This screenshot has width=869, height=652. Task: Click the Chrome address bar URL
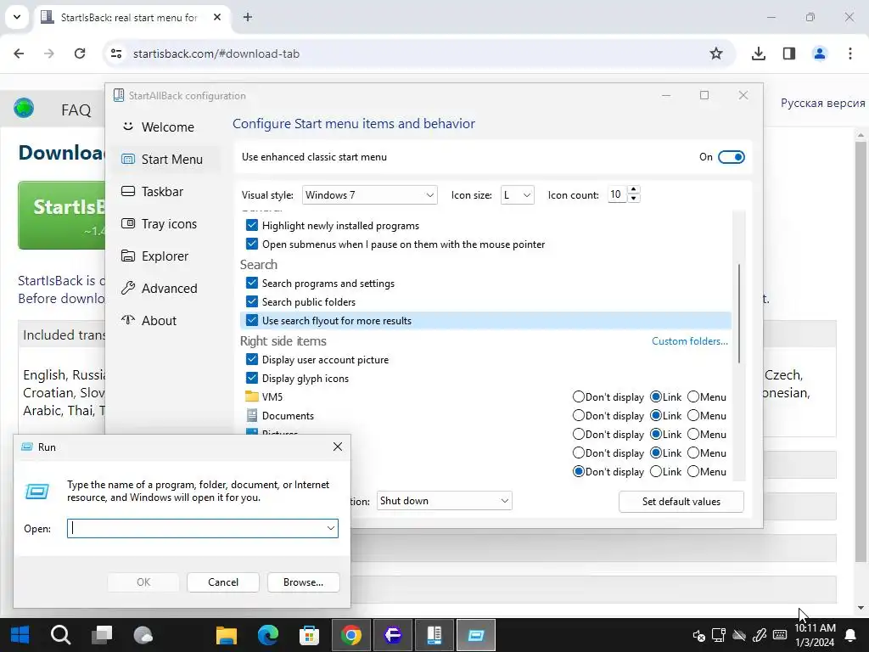216,53
